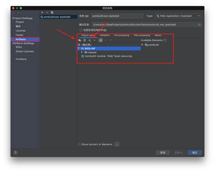Screen dimensions: 215x172
Task: Select Project in Project Settings
Action: pos(20,22)
